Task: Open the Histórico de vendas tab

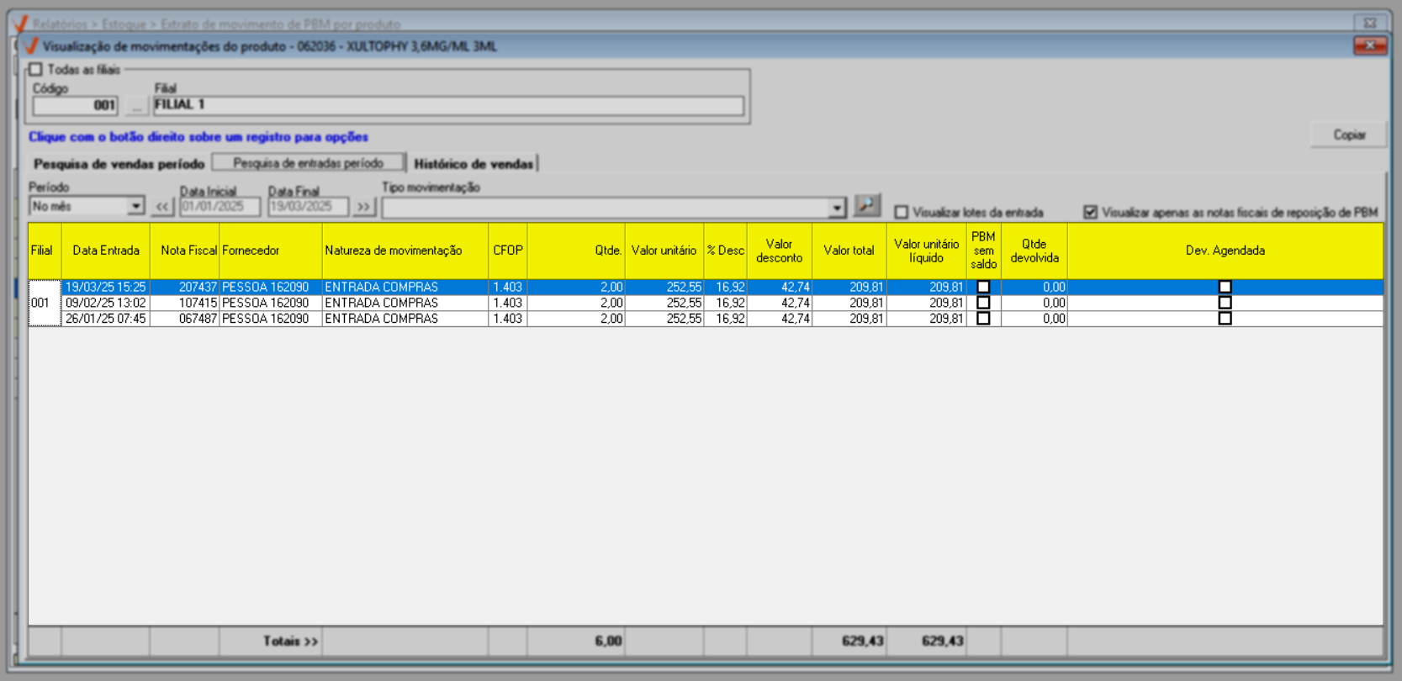Action: pyautogui.click(x=474, y=164)
